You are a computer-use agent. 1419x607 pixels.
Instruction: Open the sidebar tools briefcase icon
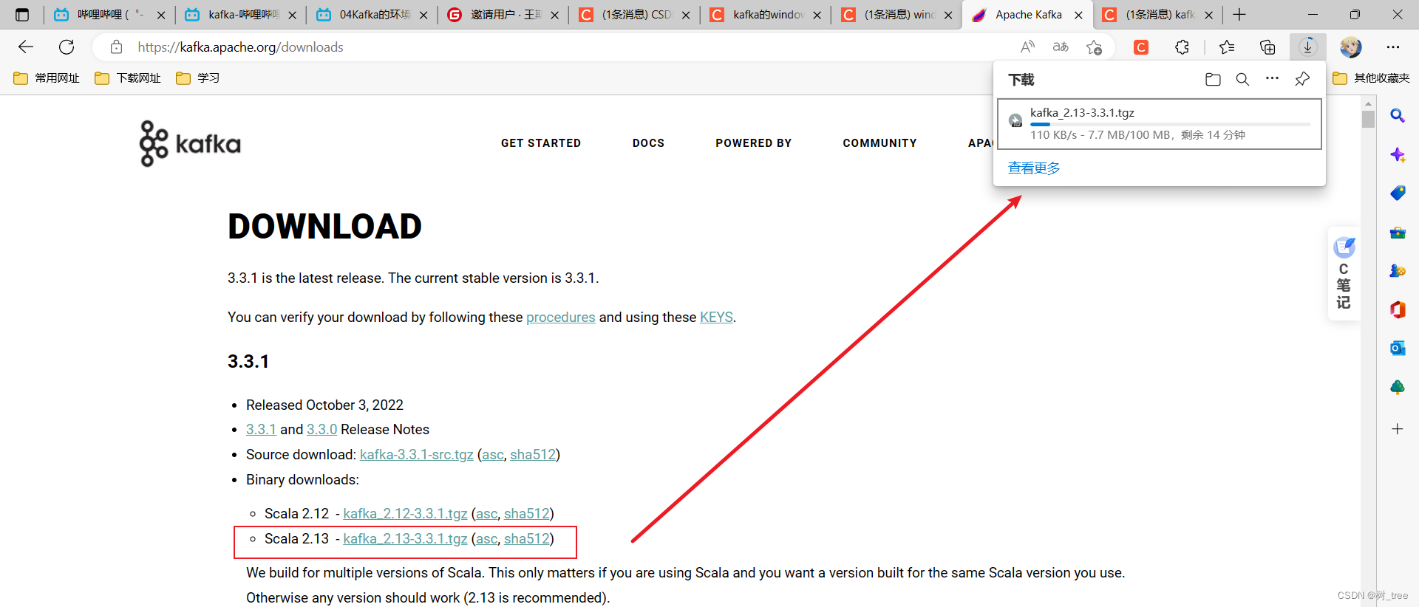1397,233
